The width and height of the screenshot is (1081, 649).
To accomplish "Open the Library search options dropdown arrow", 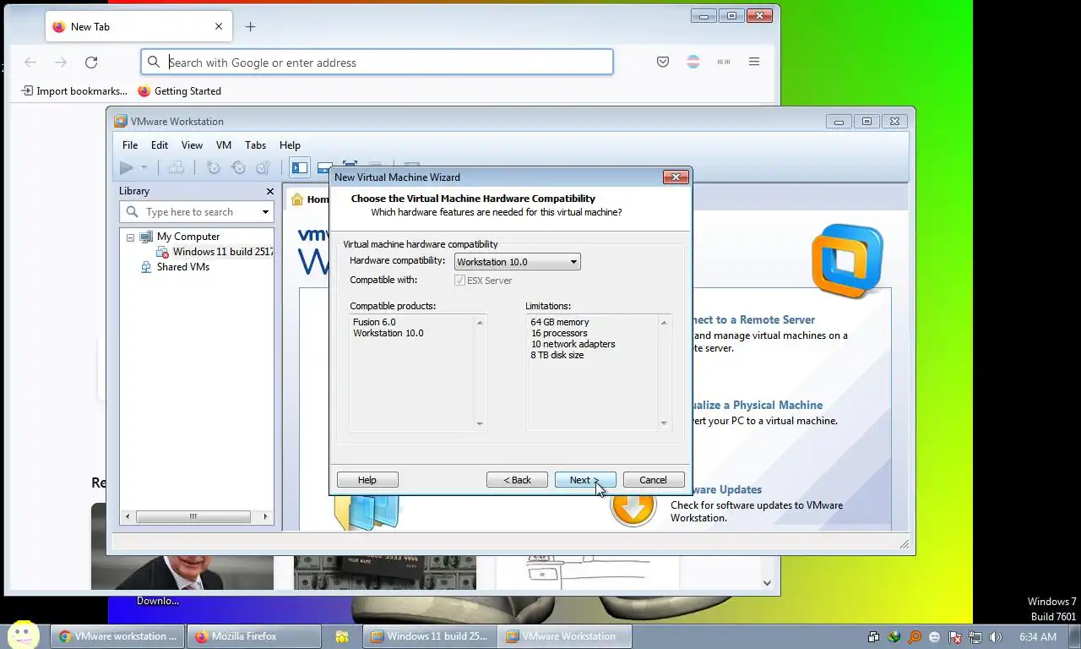I will (265, 212).
